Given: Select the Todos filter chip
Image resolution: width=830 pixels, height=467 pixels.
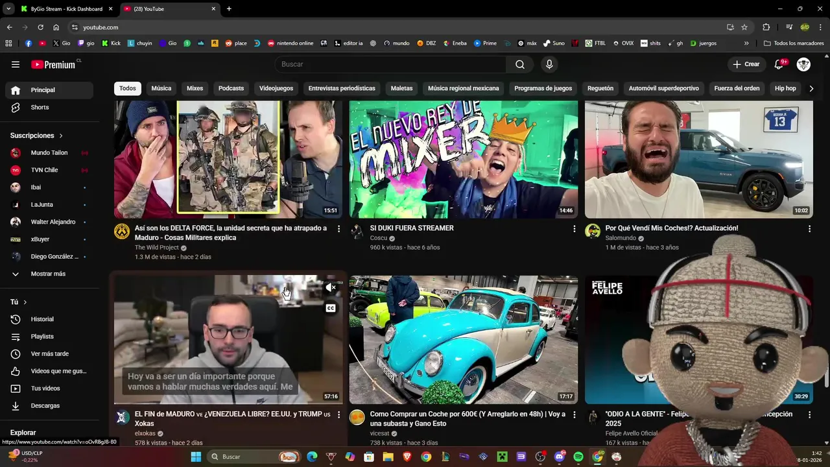Looking at the screenshot, I should tap(128, 88).
